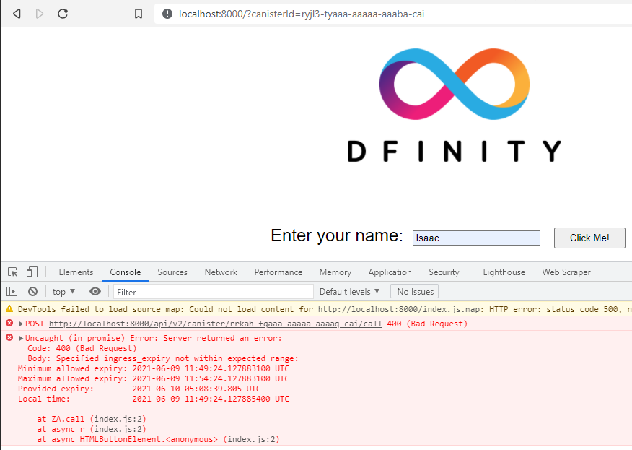Select the Code: 400 (Bad Request) line
632x450 pixels.
(x=82, y=349)
